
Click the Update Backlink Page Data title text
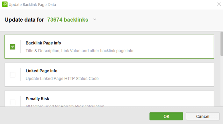pos(32,4)
